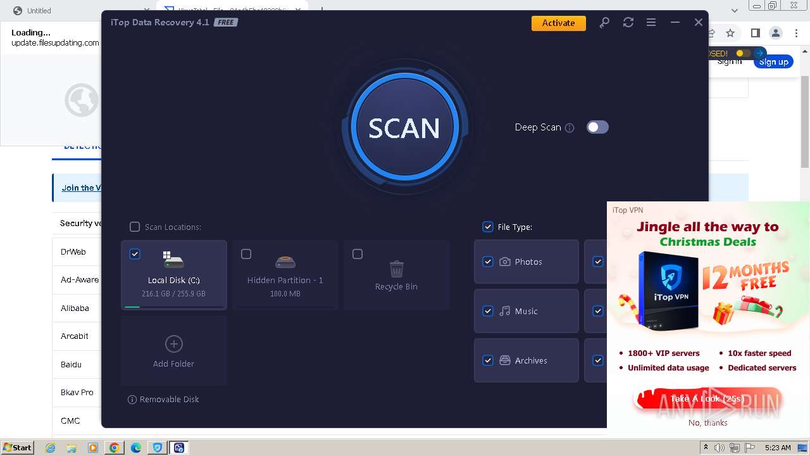Open browser side panel icon
Screen dimensions: 810x456
click(755, 33)
